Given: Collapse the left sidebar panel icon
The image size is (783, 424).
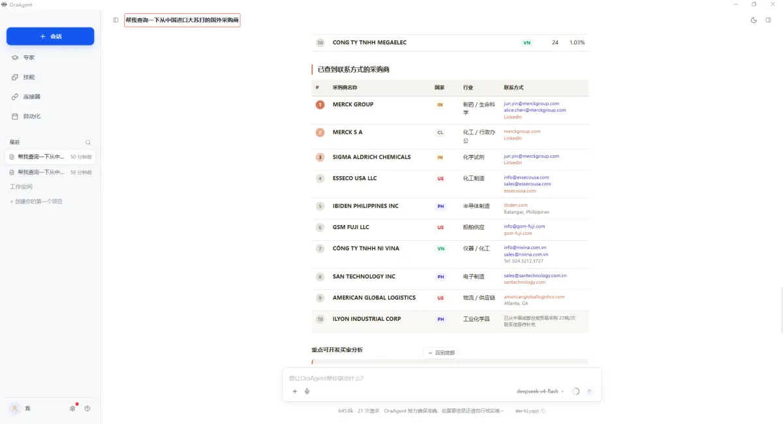Looking at the screenshot, I should [x=115, y=20].
